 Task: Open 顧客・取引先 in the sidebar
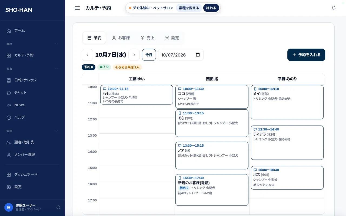(x=32, y=142)
